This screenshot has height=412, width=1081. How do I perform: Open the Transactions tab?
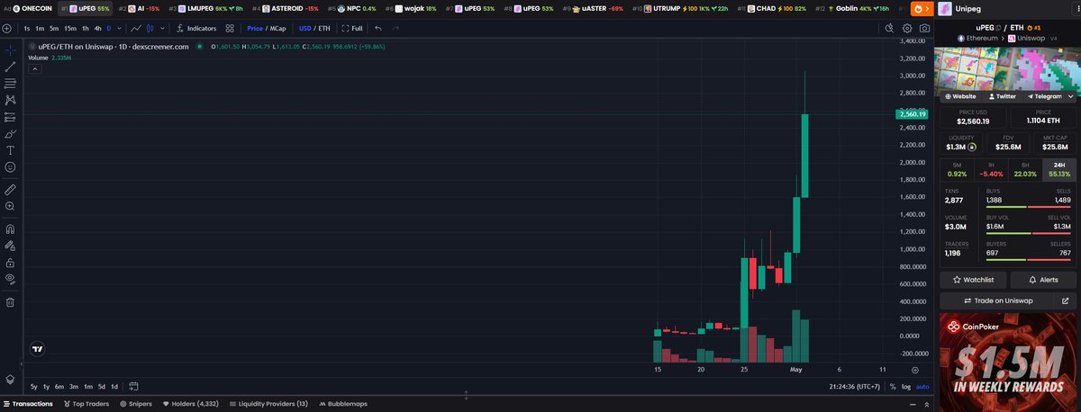(27, 404)
